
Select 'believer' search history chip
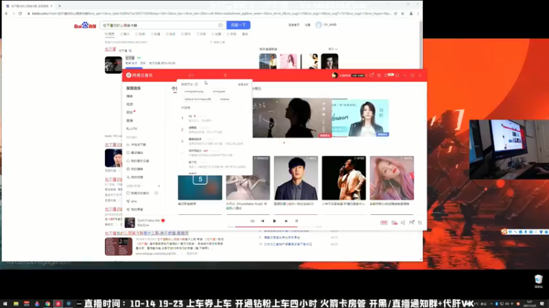tap(225, 99)
